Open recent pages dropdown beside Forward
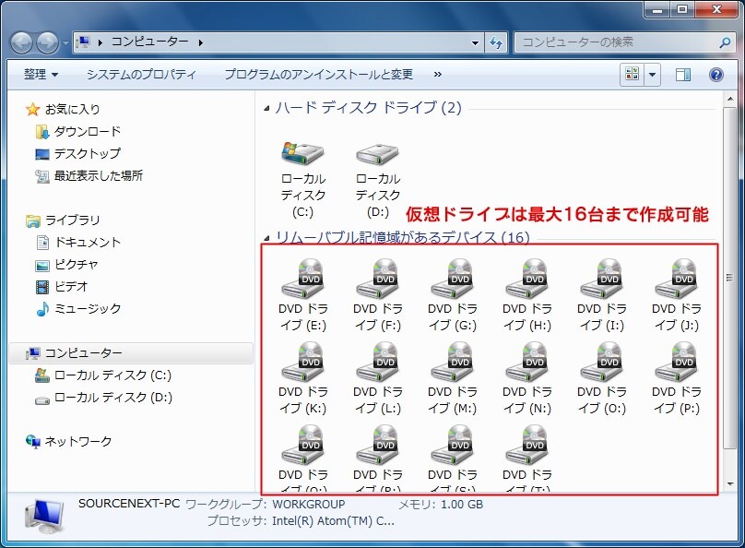 click(65, 43)
